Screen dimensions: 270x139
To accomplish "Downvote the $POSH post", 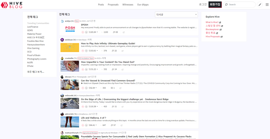I will pos(86,32).
